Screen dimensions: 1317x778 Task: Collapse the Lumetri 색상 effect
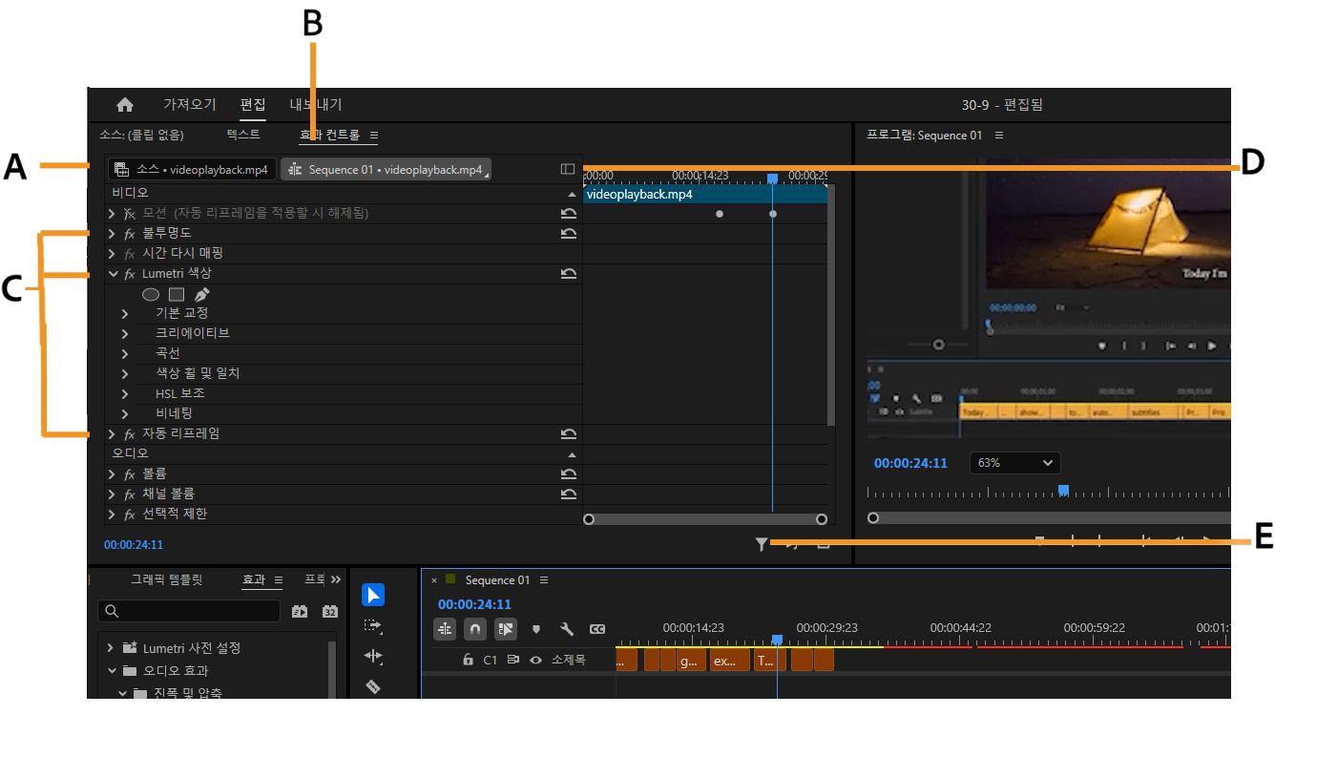coord(113,274)
